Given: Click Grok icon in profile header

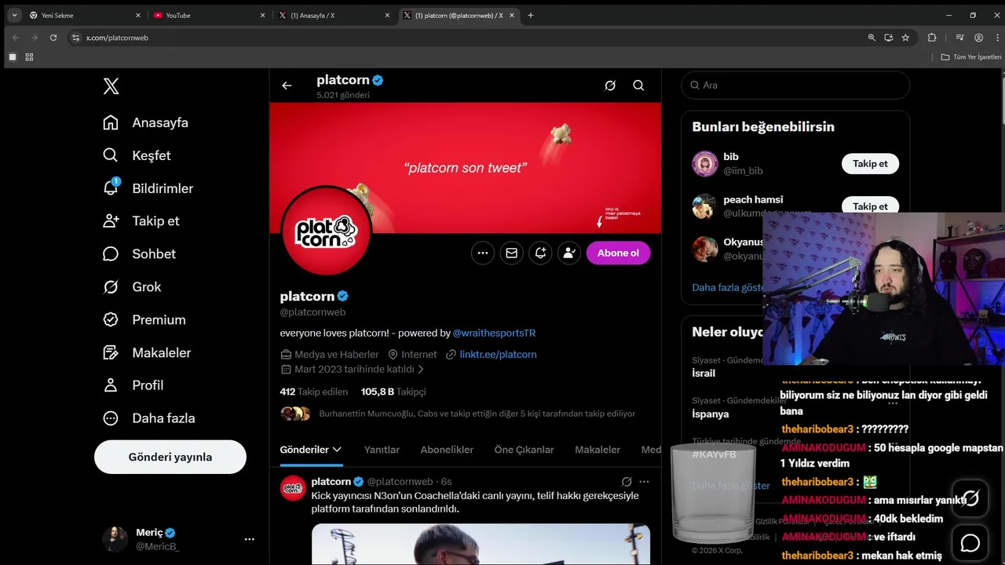Looking at the screenshot, I should point(610,86).
